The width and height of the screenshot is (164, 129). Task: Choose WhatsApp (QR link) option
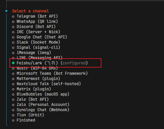tap(35, 22)
